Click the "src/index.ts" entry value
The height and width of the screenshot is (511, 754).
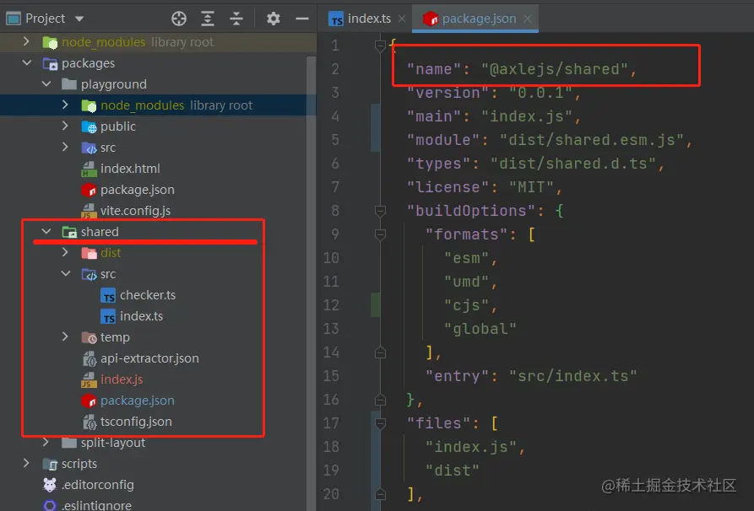pos(573,376)
